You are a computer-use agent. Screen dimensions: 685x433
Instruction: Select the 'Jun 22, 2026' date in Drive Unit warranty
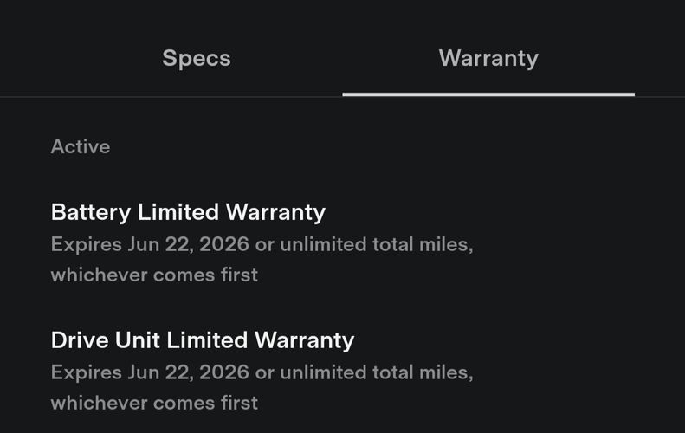point(188,372)
